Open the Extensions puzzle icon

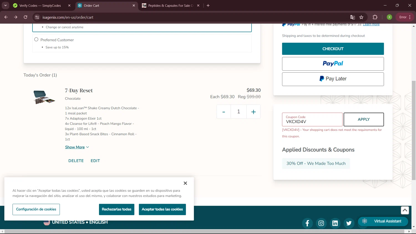(x=375, y=17)
